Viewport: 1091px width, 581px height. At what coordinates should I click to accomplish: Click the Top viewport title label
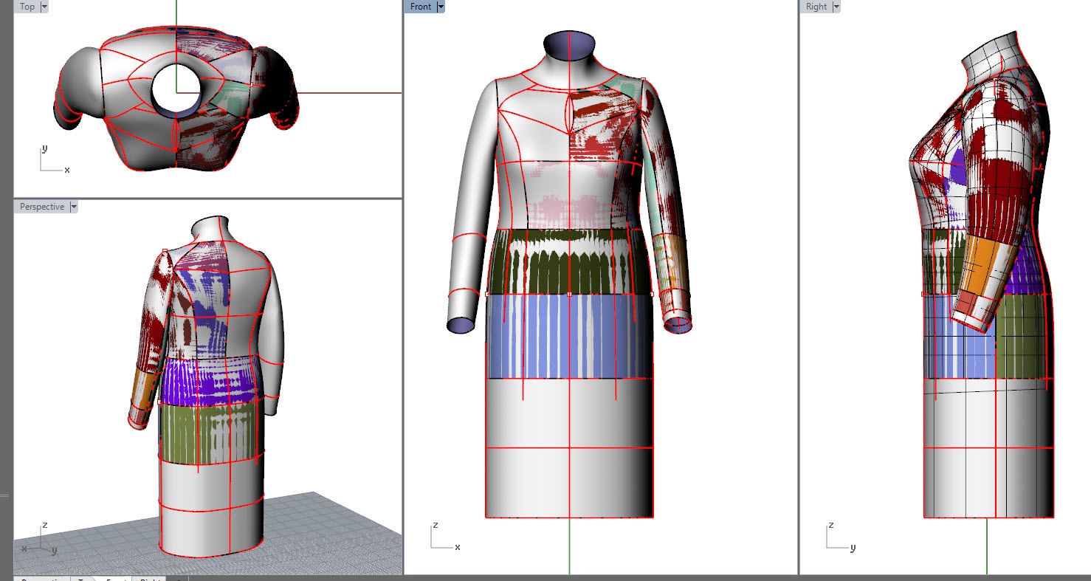point(27,7)
